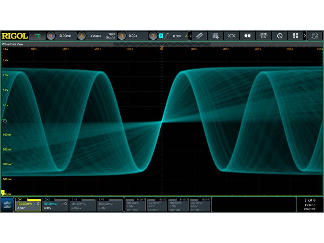Click the binoculars search icon
Viewport: 324px width, 243px height.
[x=247, y=36]
